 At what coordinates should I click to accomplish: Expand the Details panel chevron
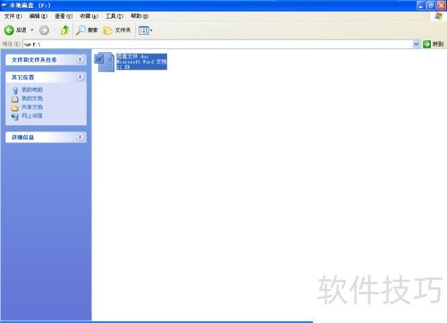tap(80, 137)
